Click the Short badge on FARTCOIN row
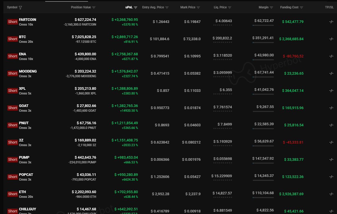 (x=13, y=22)
